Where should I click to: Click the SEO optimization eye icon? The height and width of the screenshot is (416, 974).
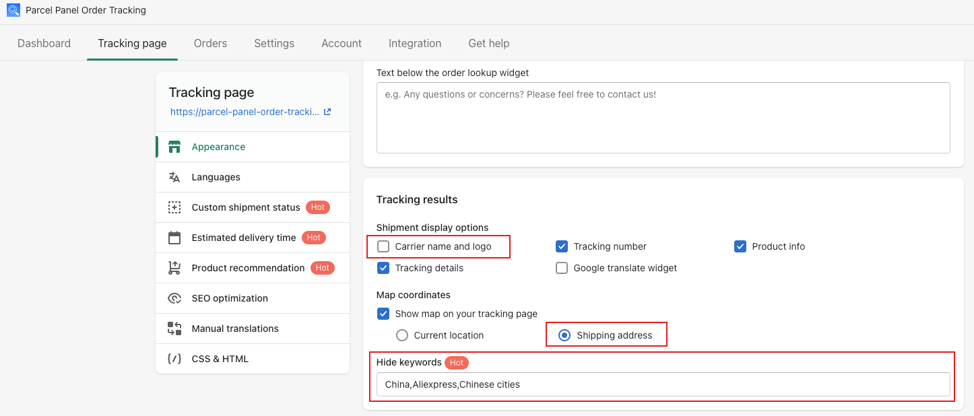(174, 298)
